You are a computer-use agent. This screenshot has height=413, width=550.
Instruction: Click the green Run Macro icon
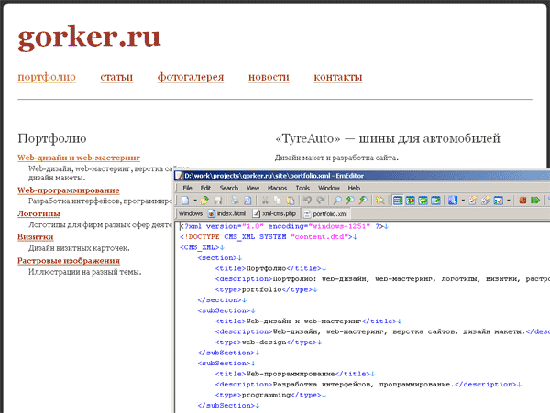[535, 200]
